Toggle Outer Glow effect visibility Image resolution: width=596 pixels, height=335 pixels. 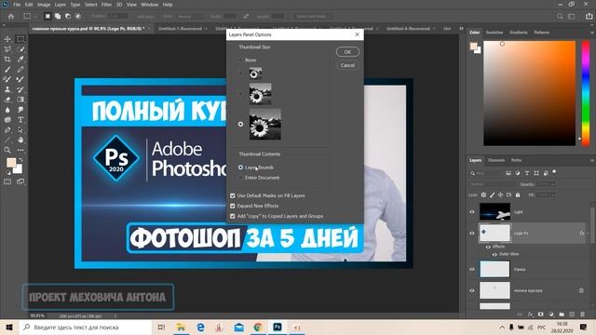pos(494,254)
